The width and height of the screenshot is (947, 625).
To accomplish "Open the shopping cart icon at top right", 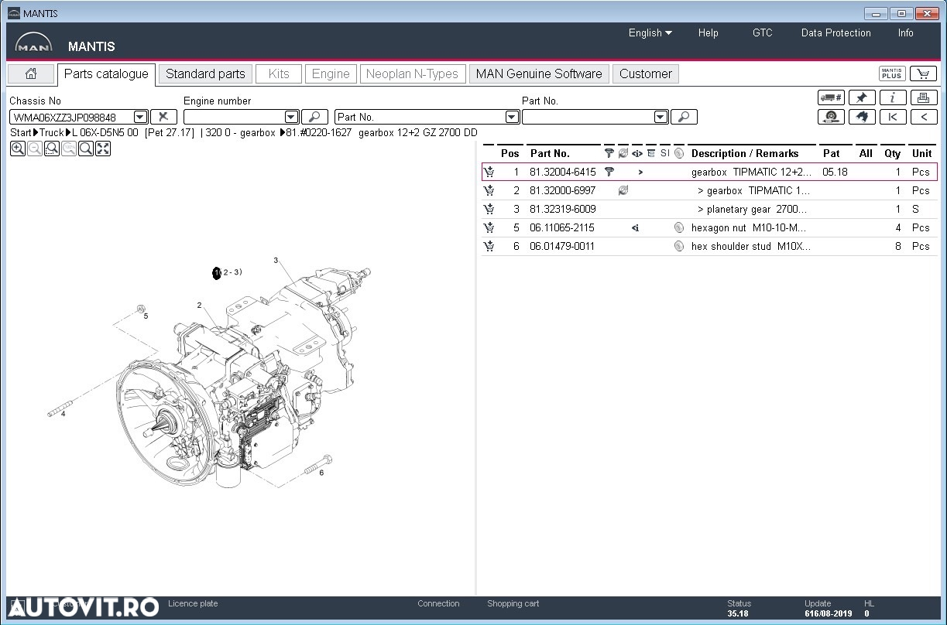I will 923,74.
